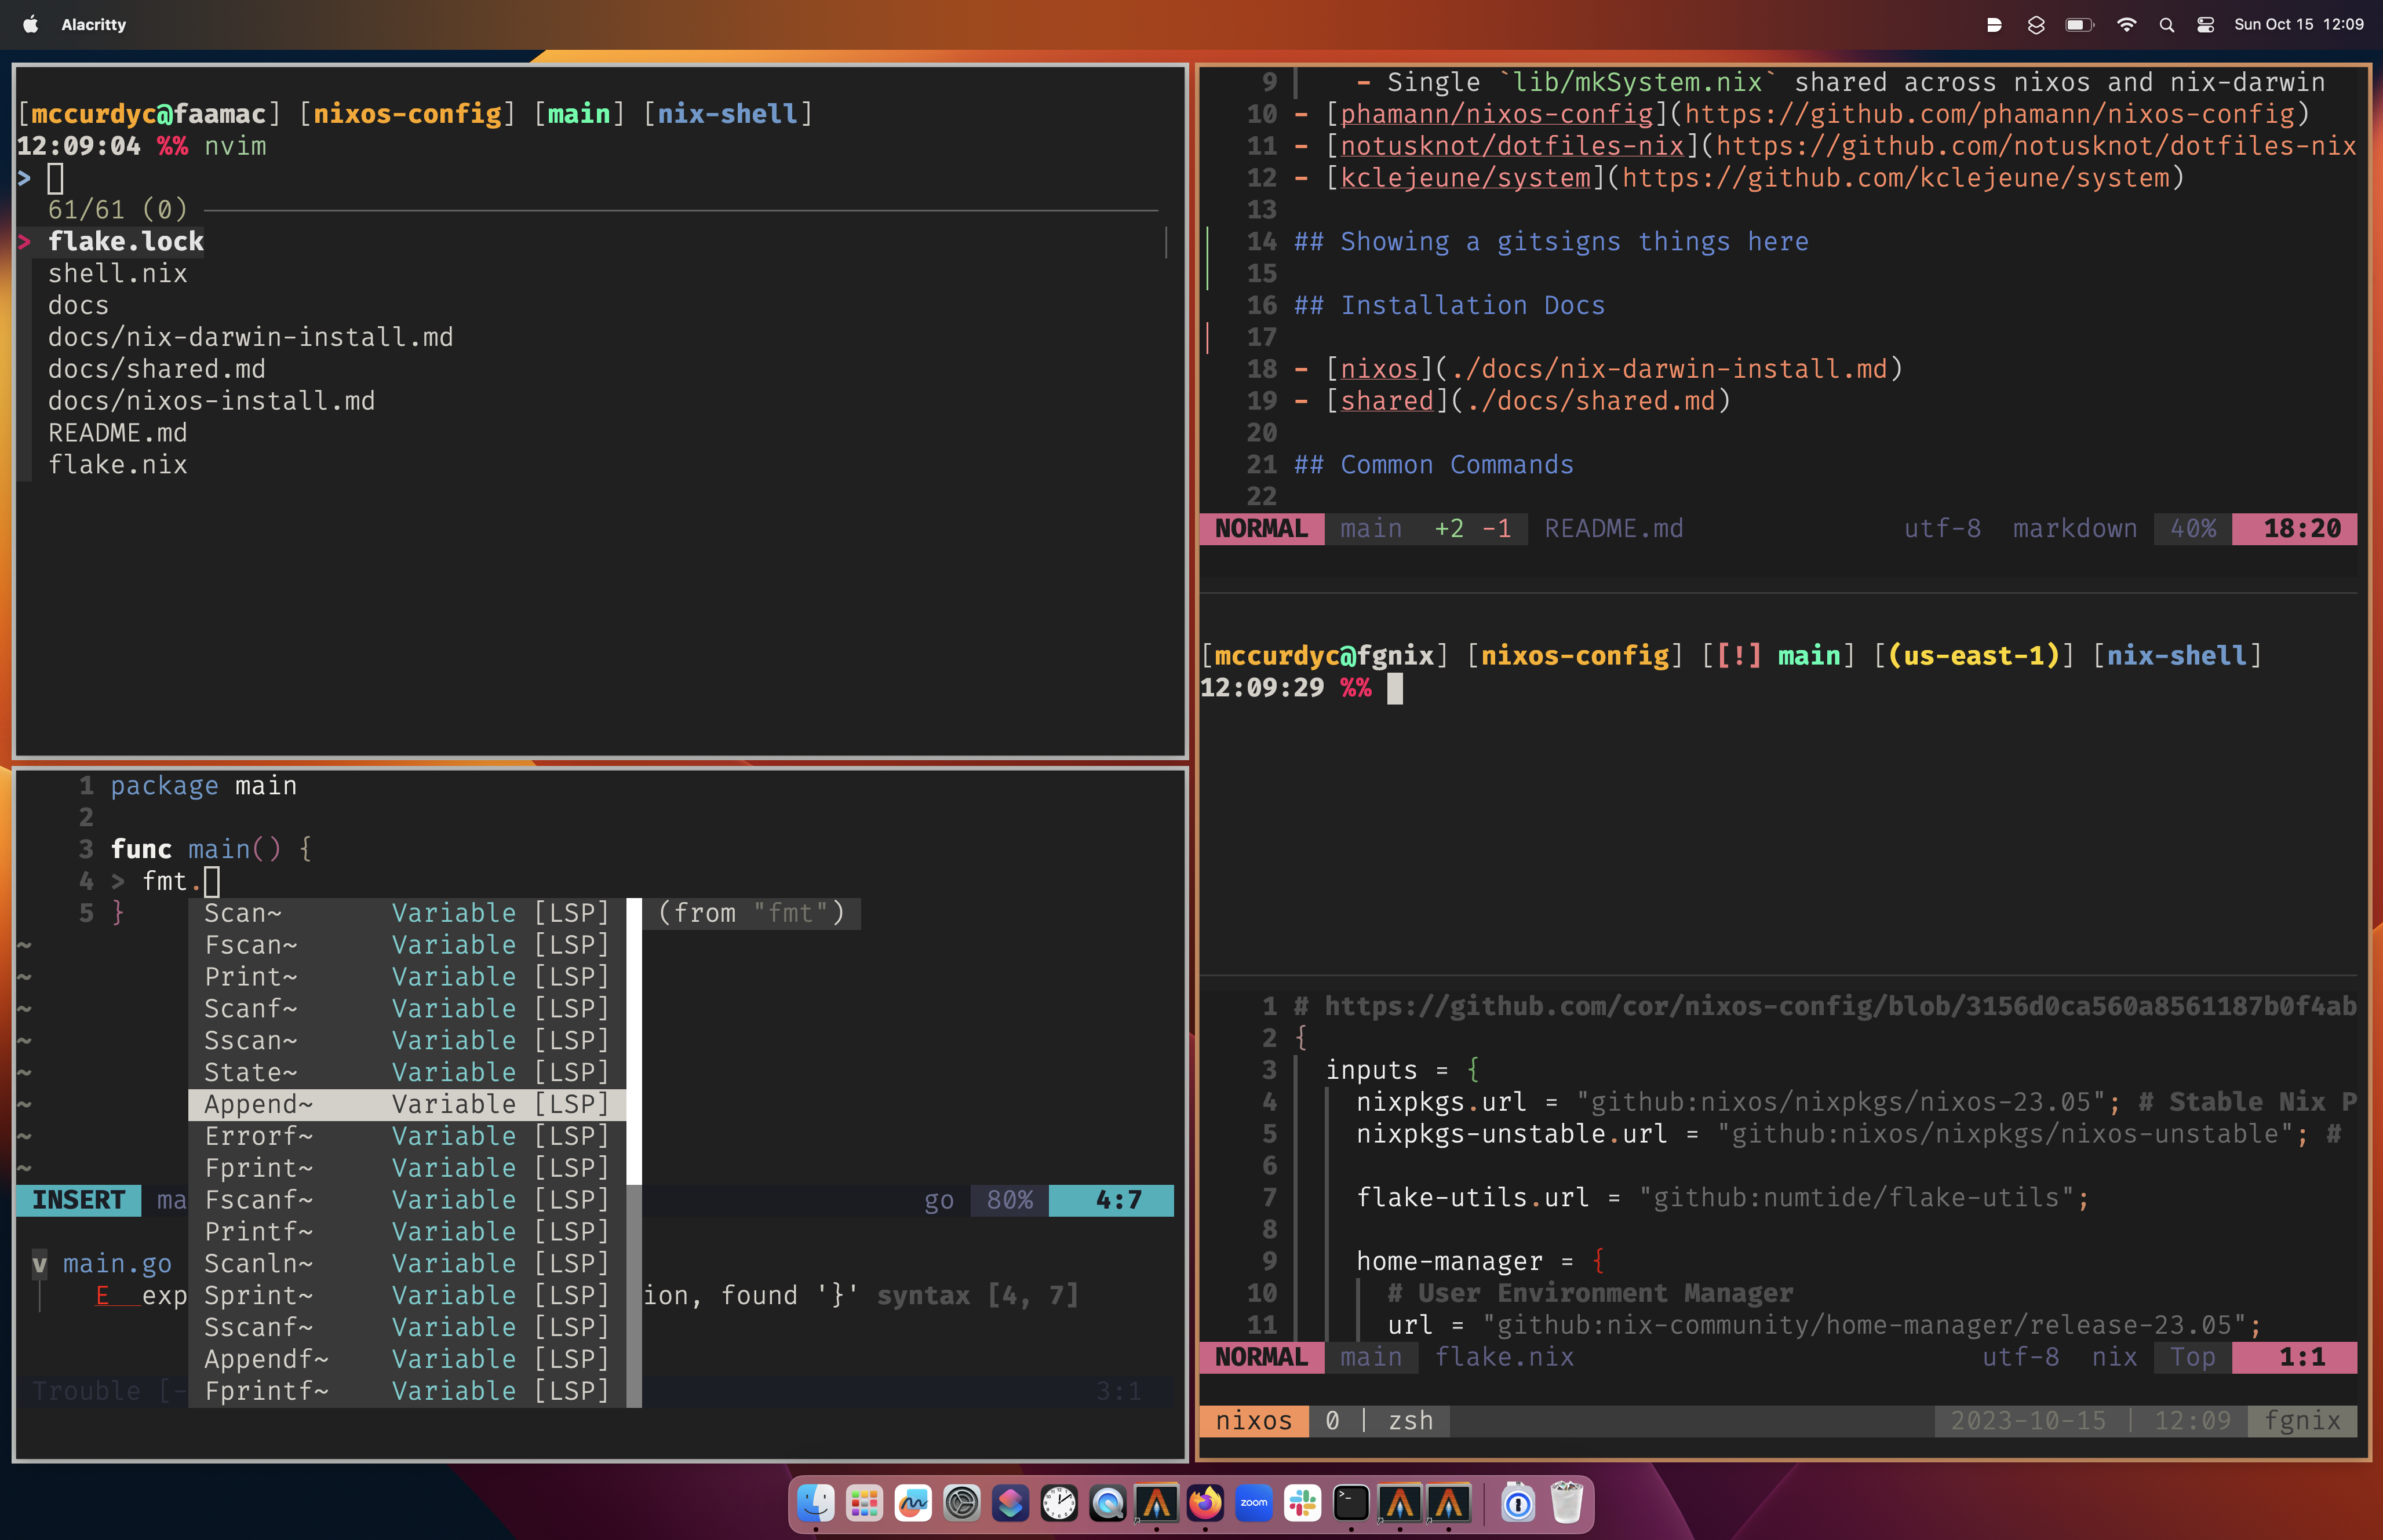The image size is (2383, 1540).
Task: Open Firefox from the dock
Action: [x=1205, y=1503]
